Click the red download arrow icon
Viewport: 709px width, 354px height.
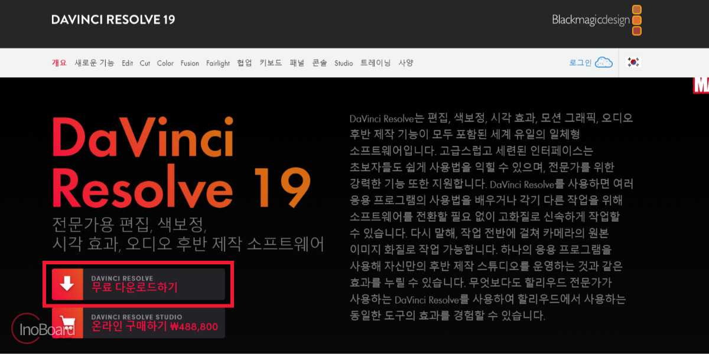[67, 284]
